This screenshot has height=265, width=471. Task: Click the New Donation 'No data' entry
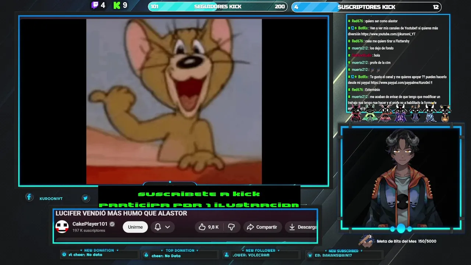pos(85,255)
